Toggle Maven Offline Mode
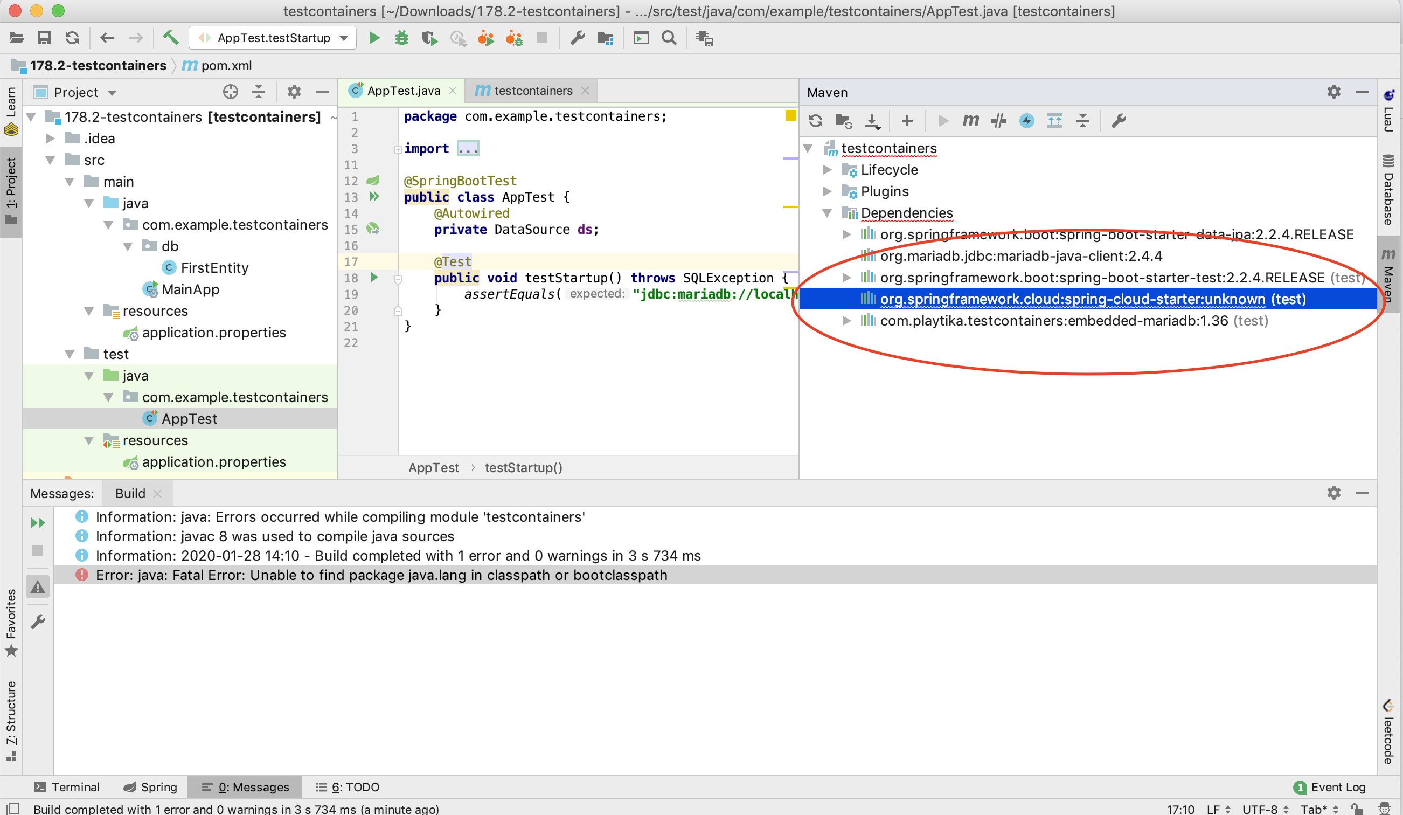This screenshot has height=815, width=1403. [998, 121]
